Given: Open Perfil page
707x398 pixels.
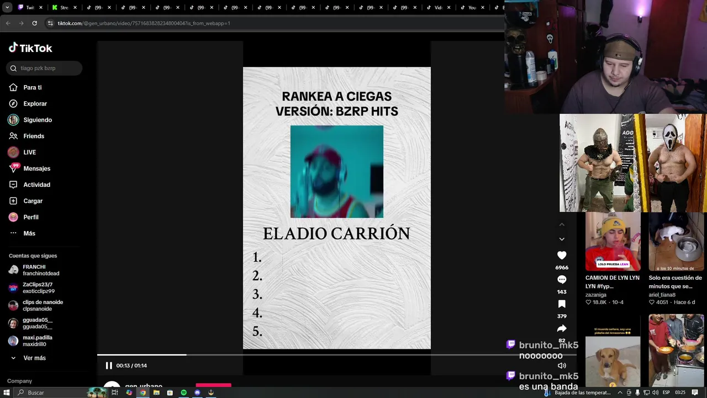Looking at the screenshot, I should [24, 217].
